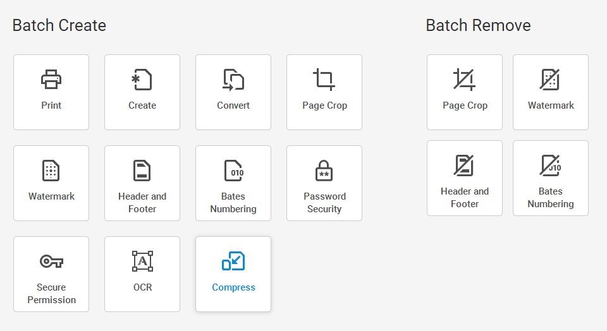This screenshot has height=331, width=607.
Task: Open the Batch Remove Bates Numbering icon
Action: pyautogui.click(x=551, y=165)
